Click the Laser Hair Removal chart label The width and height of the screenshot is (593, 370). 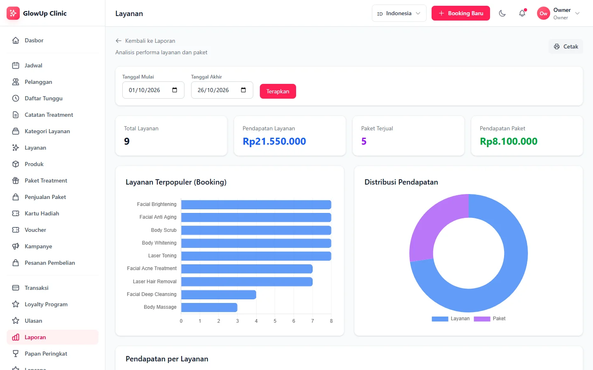pyautogui.click(x=155, y=282)
